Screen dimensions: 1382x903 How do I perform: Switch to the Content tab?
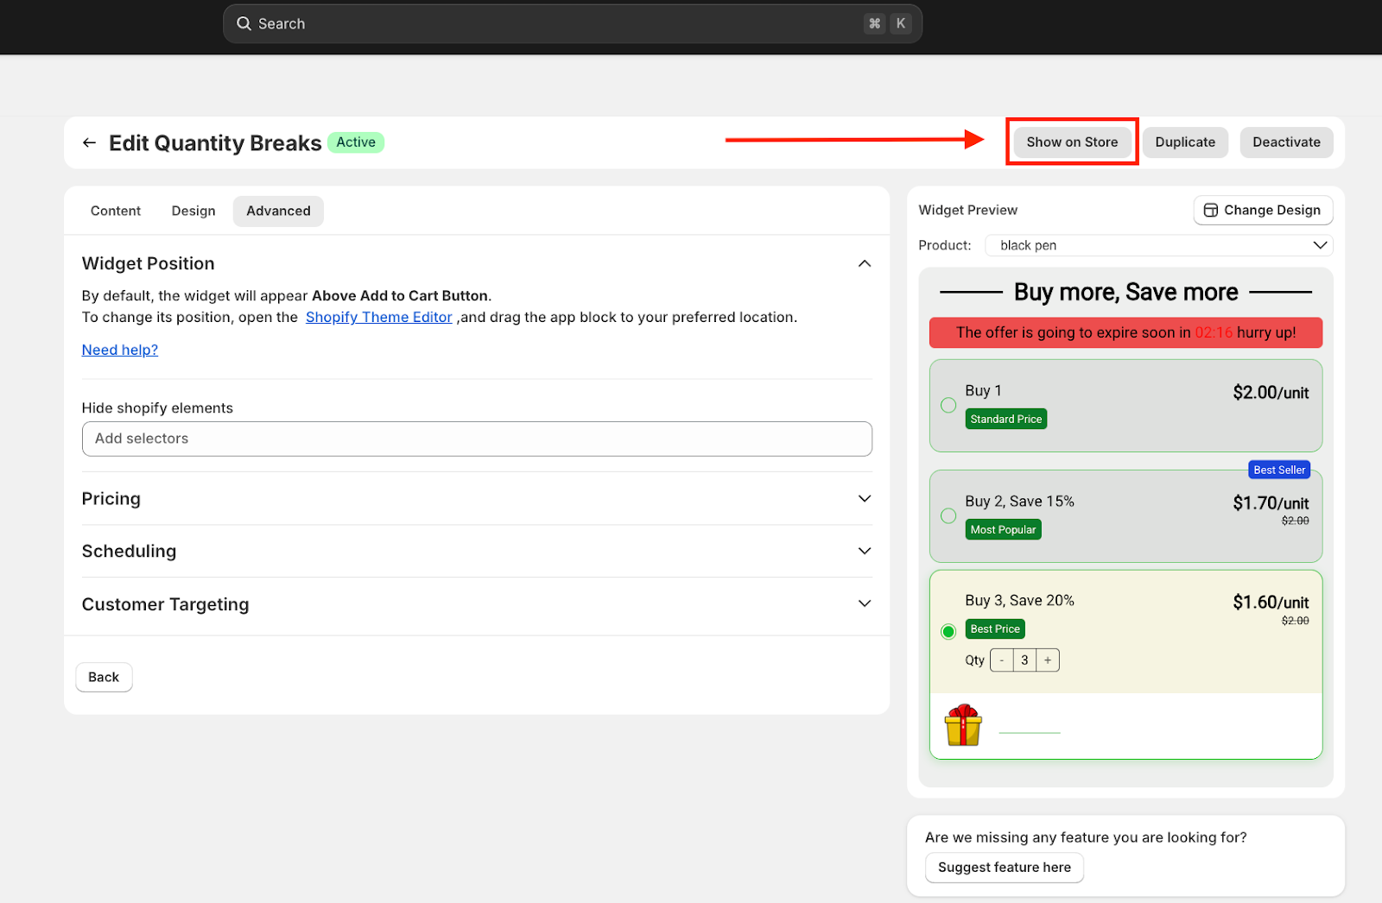116,211
